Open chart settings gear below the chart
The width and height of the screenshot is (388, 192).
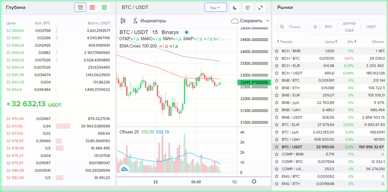click(x=254, y=181)
